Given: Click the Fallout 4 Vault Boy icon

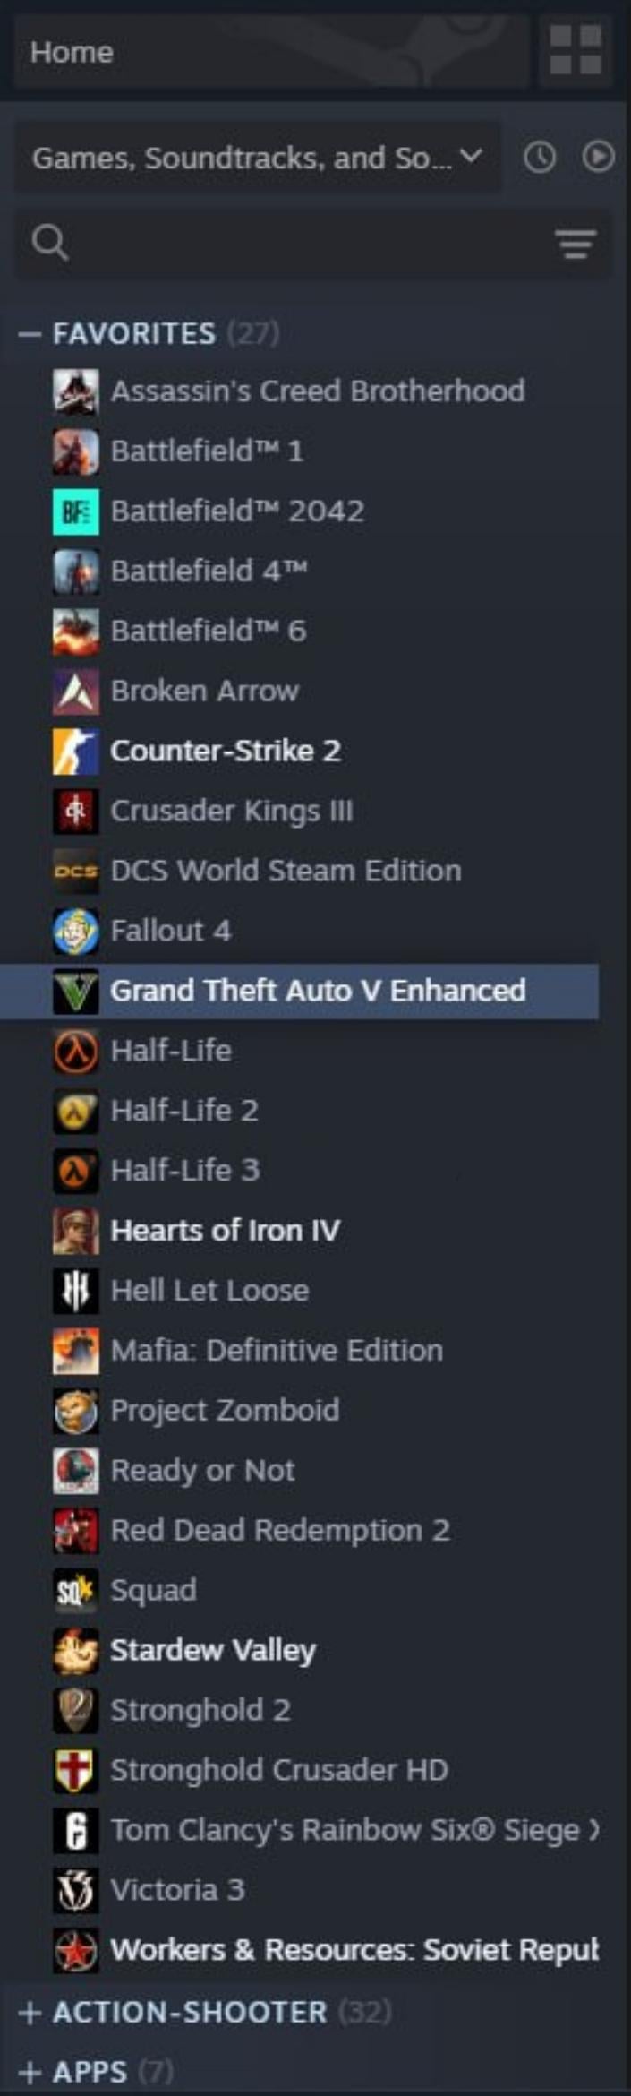Looking at the screenshot, I should point(76,931).
